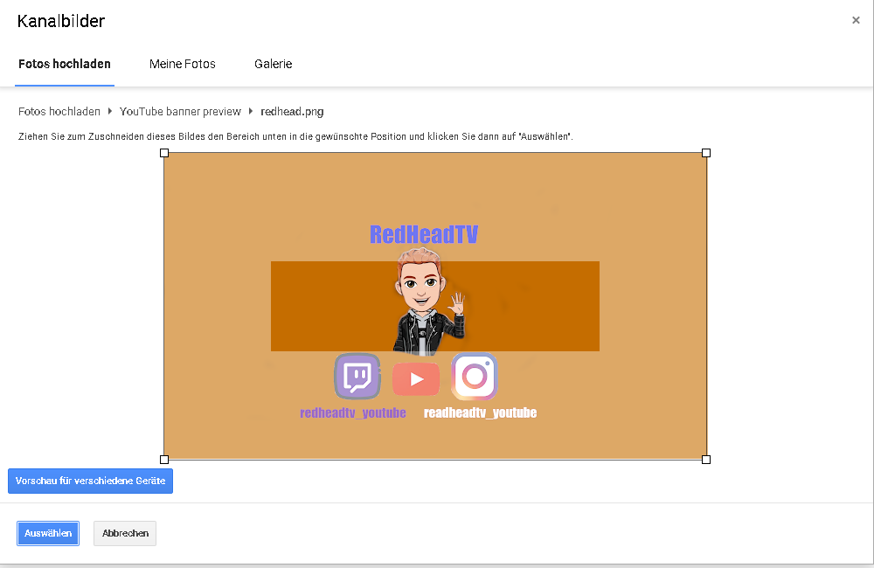Click the top-left crop handle
Image resolution: width=874 pixels, height=568 pixels.
(164, 153)
